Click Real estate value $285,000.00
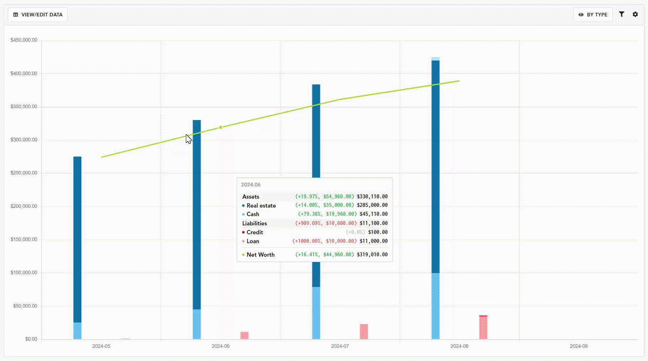Screen dimensions: 648x361 [372, 205]
